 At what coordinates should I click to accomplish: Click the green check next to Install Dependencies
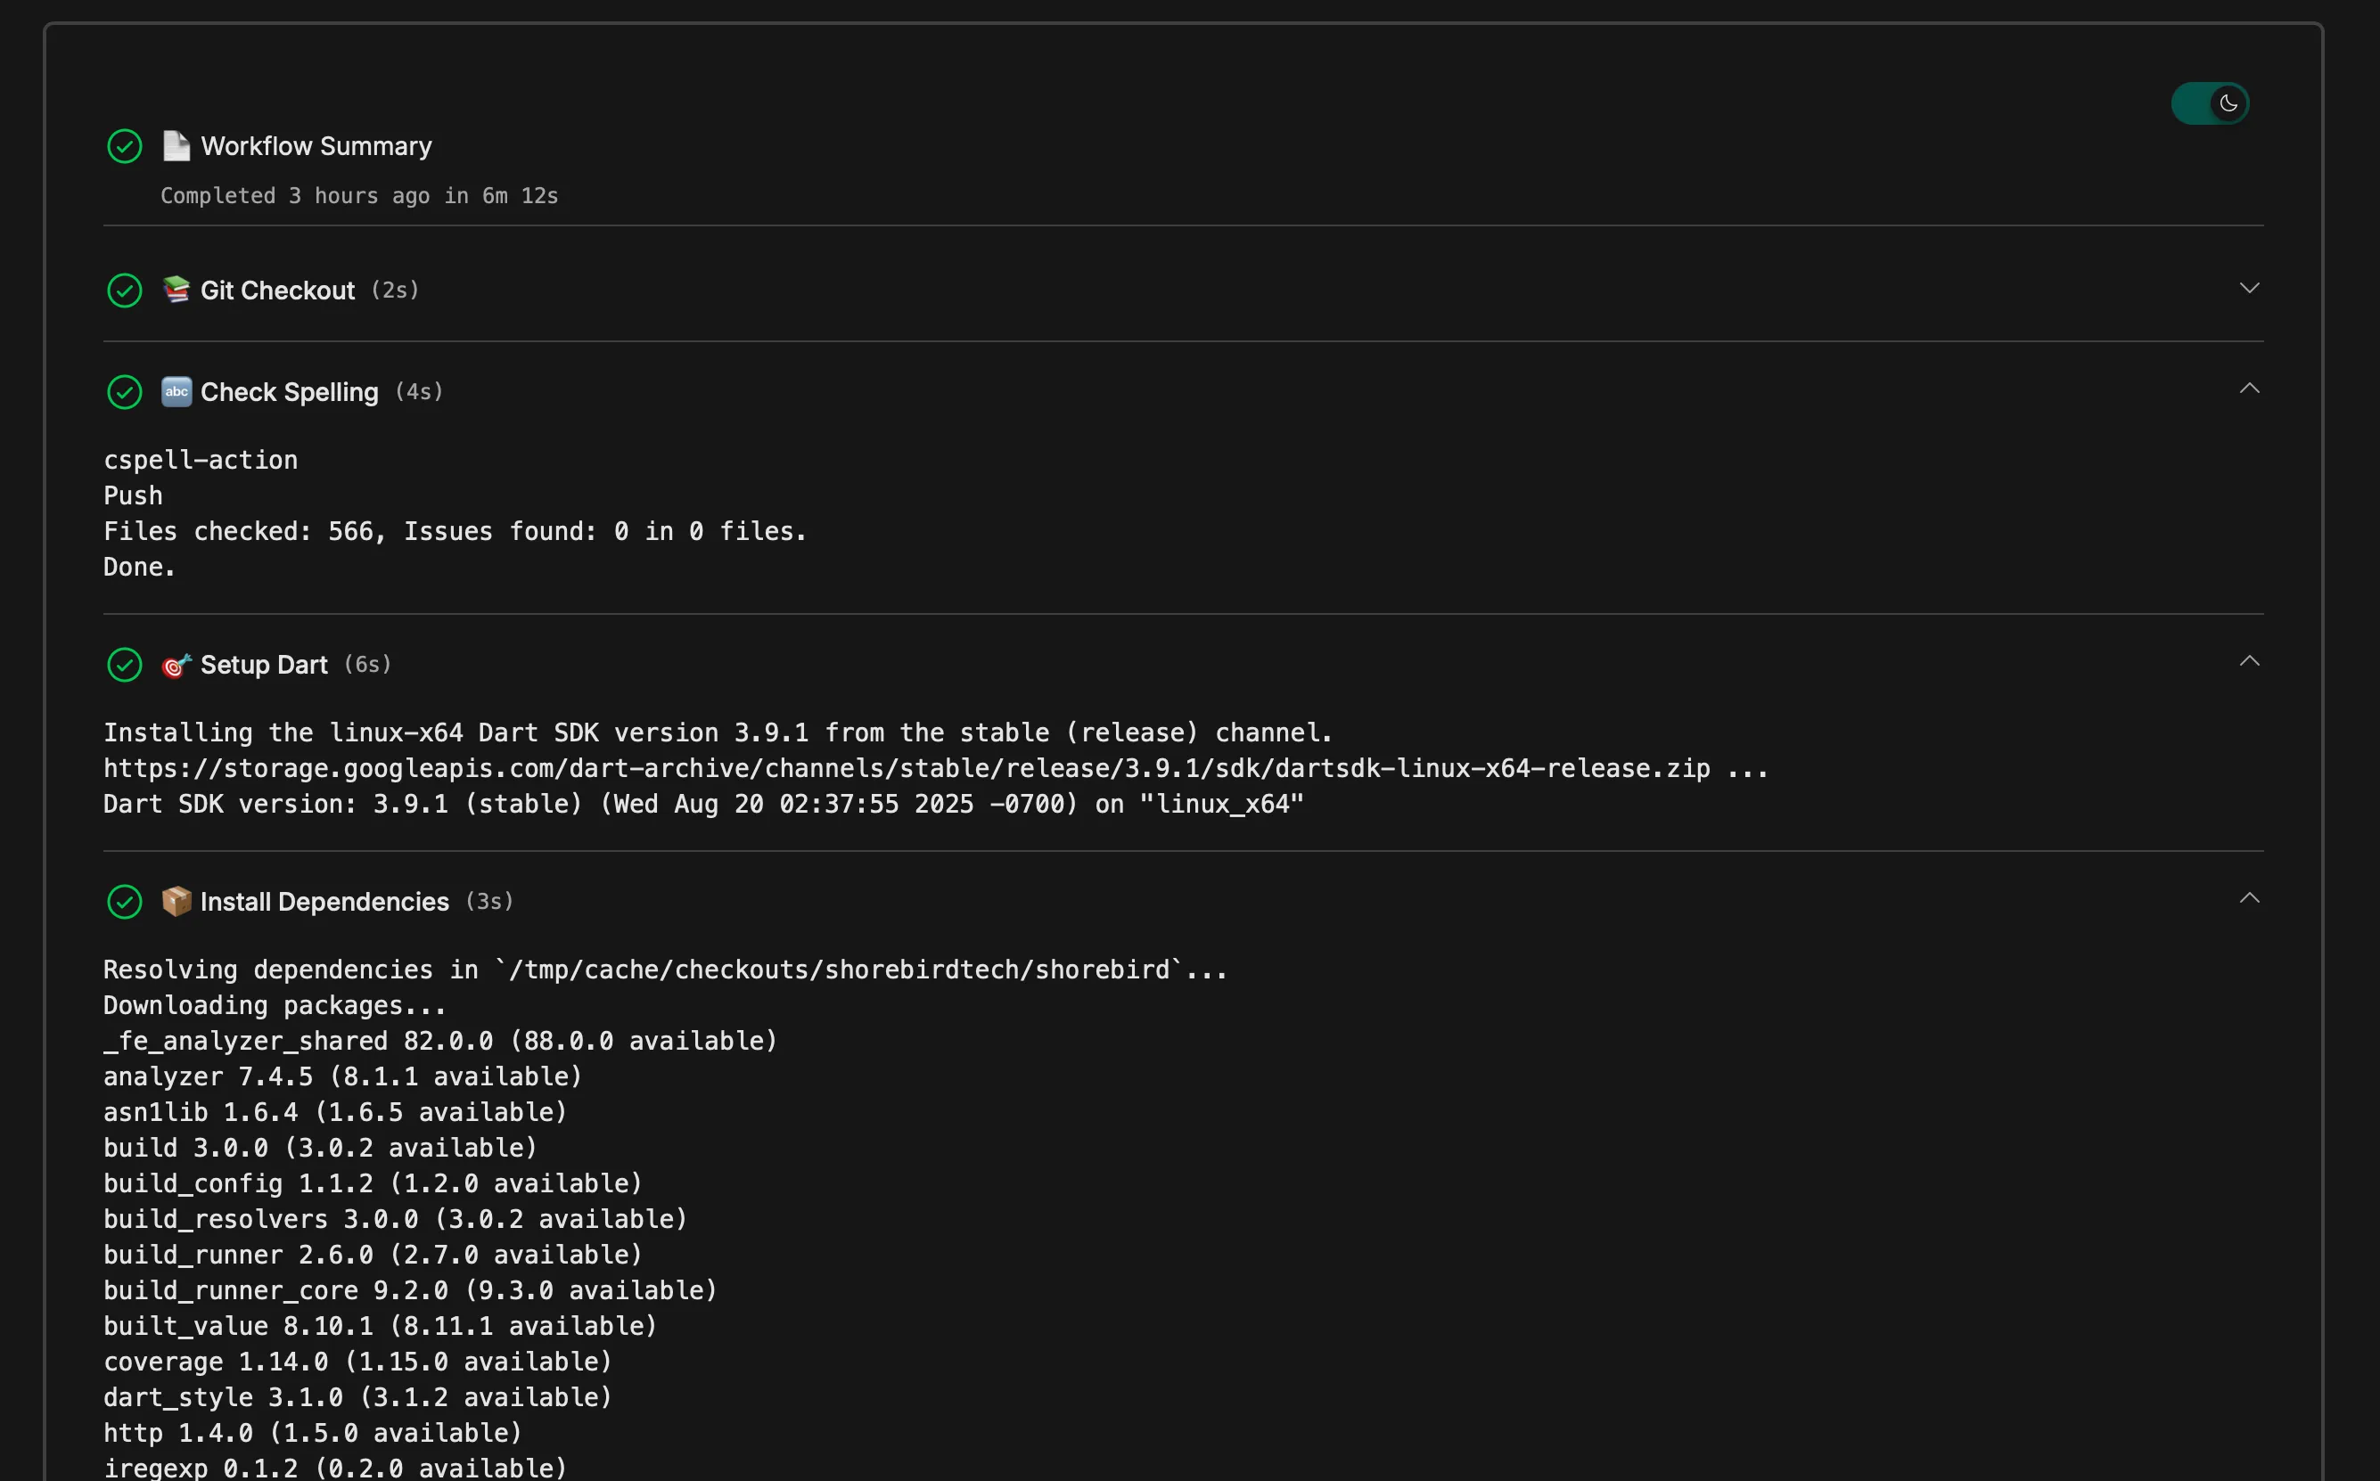coord(125,901)
